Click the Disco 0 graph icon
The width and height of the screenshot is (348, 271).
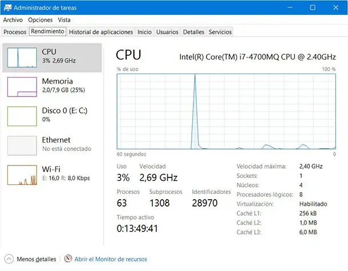pyautogui.click(x=21, y=115)
